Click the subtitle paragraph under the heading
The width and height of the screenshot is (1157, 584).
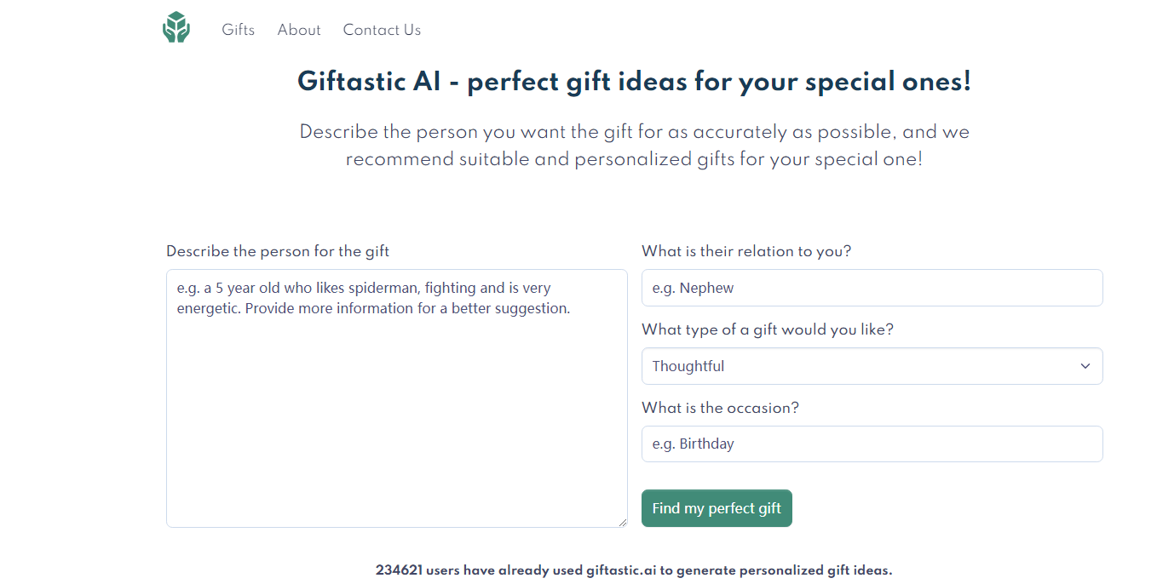click(634, 146)
